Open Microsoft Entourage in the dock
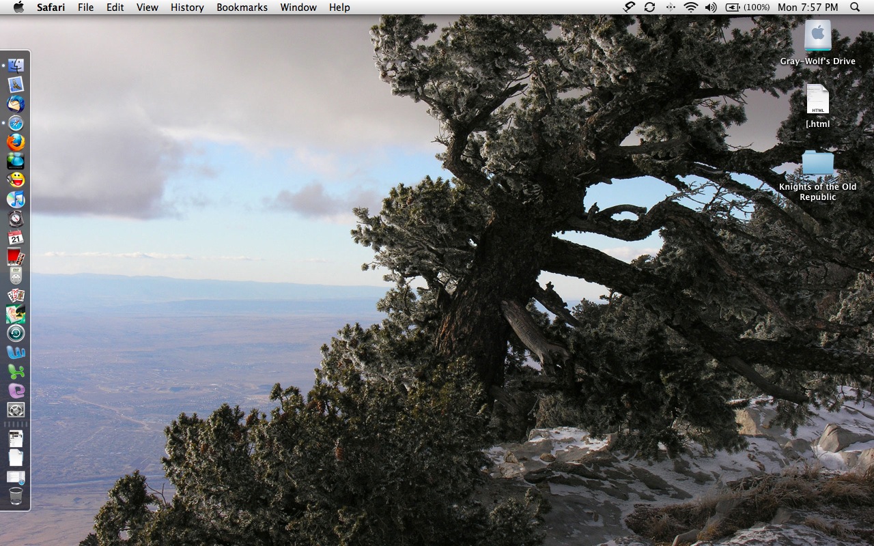Screen dimensions: 874x546 16,390
